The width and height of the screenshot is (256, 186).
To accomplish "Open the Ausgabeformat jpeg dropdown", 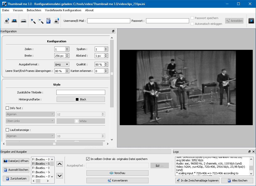I will 62,64.
